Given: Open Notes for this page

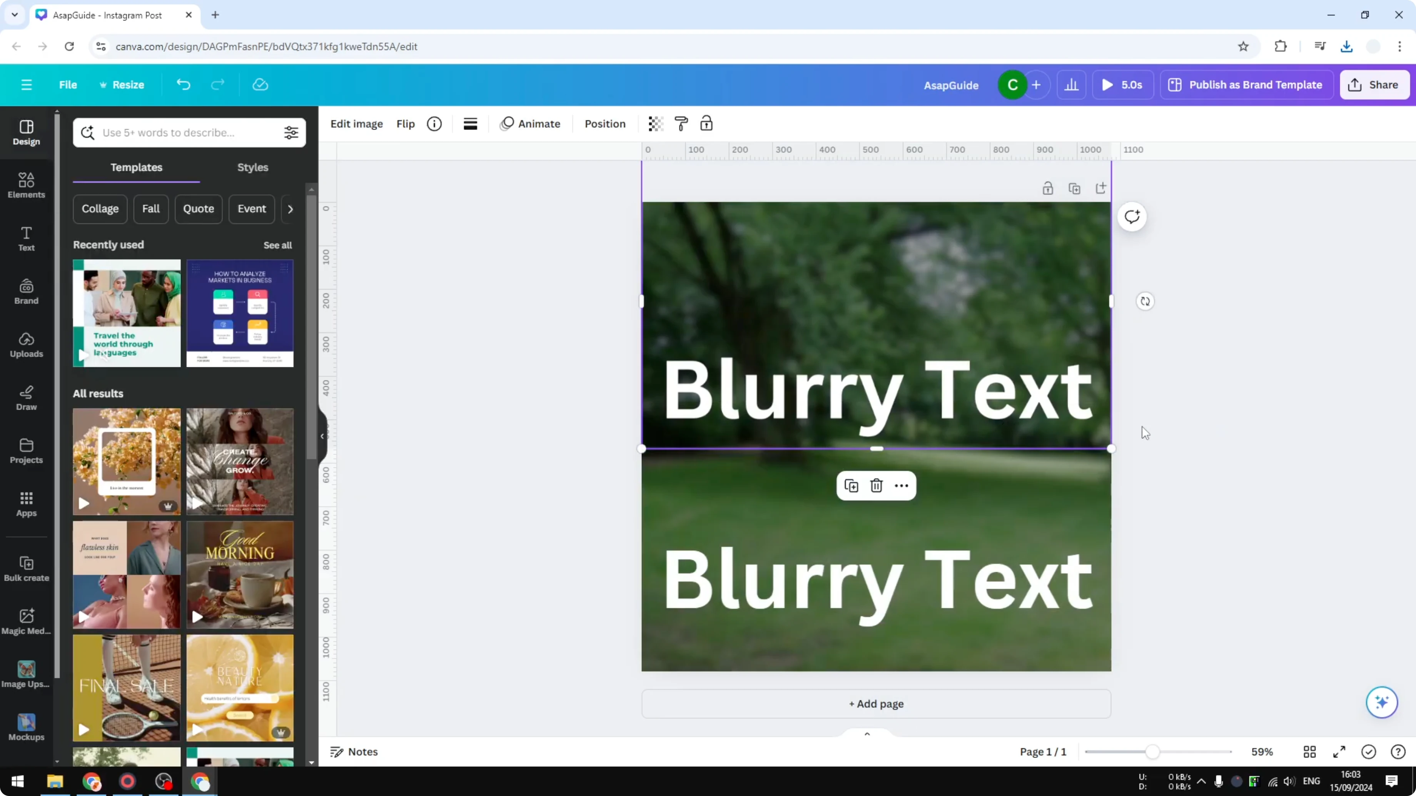Looking at the screenshot, I should [354, 751].
